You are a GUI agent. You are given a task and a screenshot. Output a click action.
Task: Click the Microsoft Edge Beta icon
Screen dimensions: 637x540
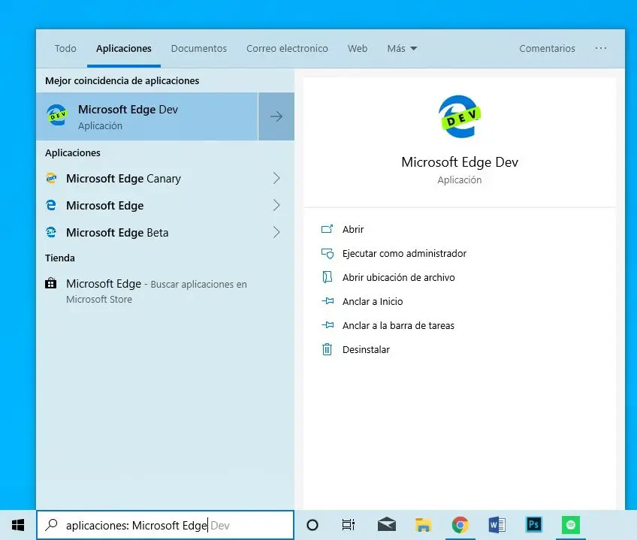51,232
